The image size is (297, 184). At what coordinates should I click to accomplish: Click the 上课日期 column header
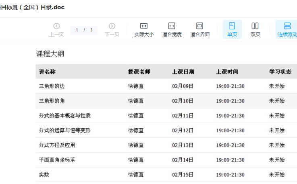point(183,72)
